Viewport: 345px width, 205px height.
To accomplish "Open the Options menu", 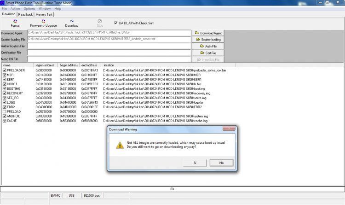I will pyautogui.click(x=29, y=9).
